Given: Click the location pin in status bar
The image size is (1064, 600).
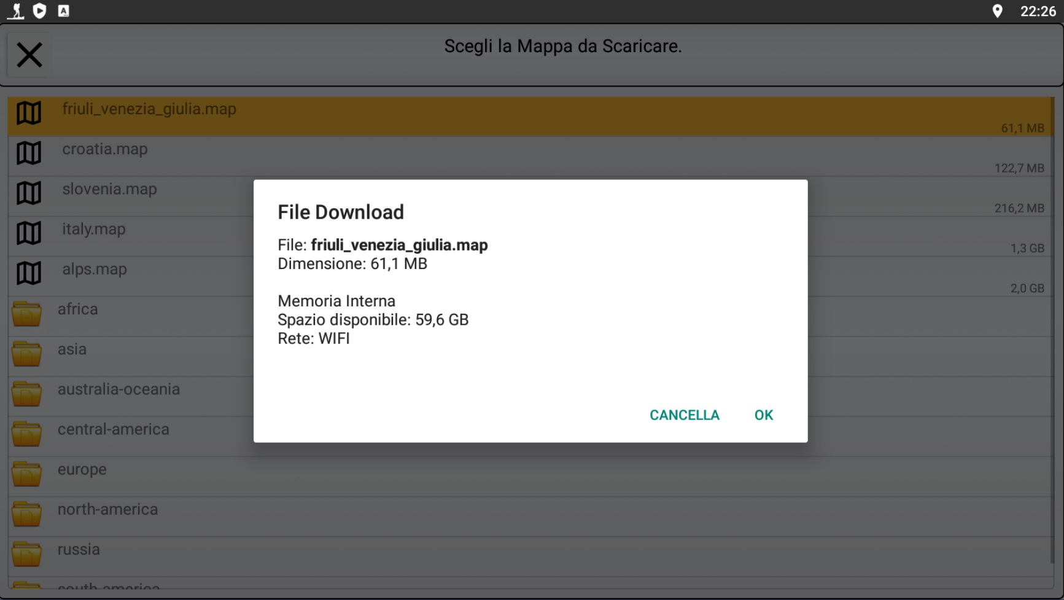Looking at the screenshot, I should tap(997, 11).
